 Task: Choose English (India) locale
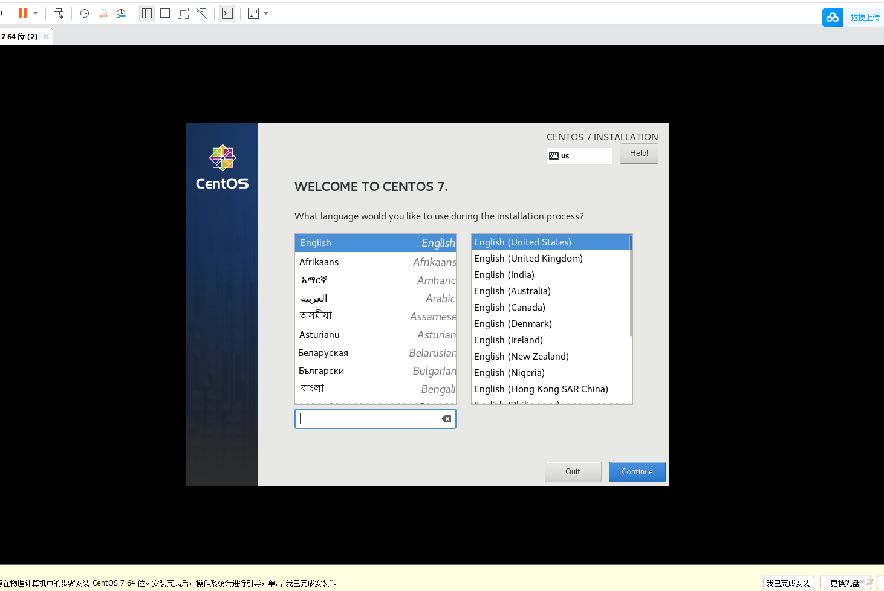pyautogui.click(x=550, y=275)
